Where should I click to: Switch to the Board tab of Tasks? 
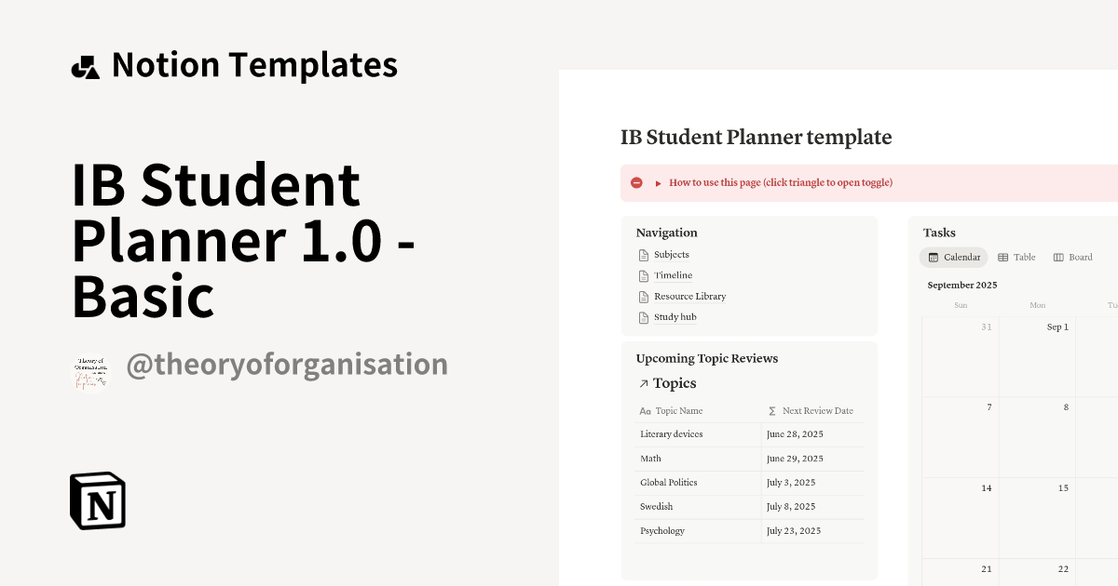click(1073, 257)
